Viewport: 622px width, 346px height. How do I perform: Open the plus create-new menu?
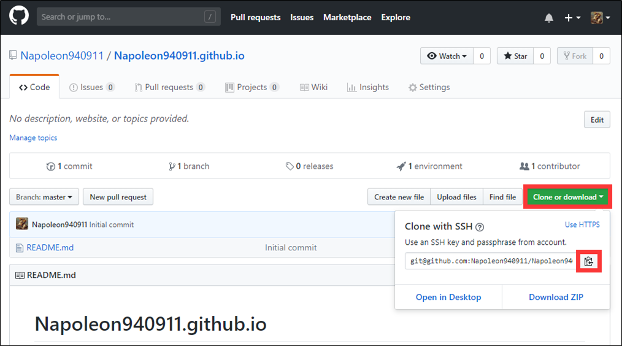(572, 18)
